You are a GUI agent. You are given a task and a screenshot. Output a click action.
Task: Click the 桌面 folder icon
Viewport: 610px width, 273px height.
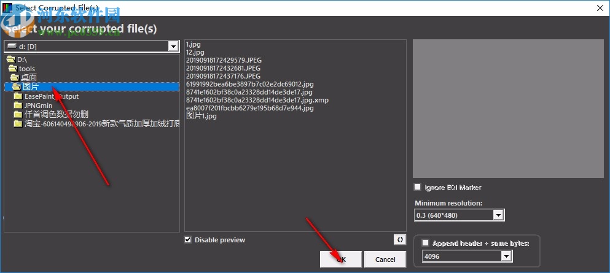tap(15, 77)
